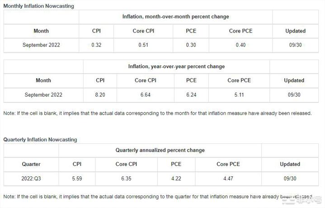The width and height of the screenshot is (325, 208).
Task: Click the Updated header in the quarterly table
Action: pos(290,164)
